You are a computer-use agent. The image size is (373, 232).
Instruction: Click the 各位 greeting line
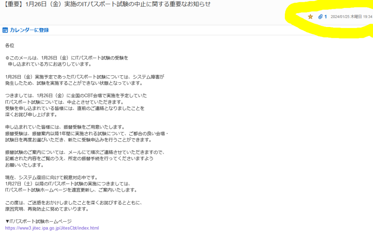(10, 46)
